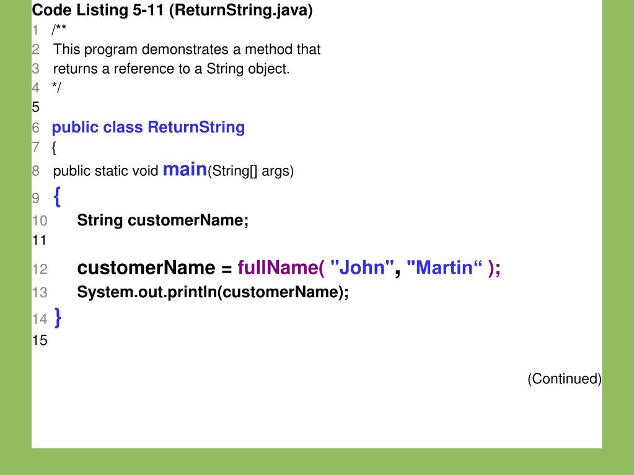Click the blue 'main' method name
Screen dimensions: 634x475
point(185,169)
